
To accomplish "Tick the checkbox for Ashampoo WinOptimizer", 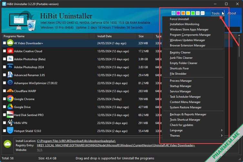I will tap(5, 83).
